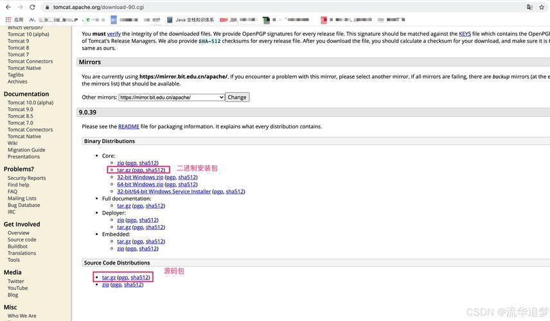Open Source code under Get Involved
The height and width of the screenshot is (321, 550).
22,239
